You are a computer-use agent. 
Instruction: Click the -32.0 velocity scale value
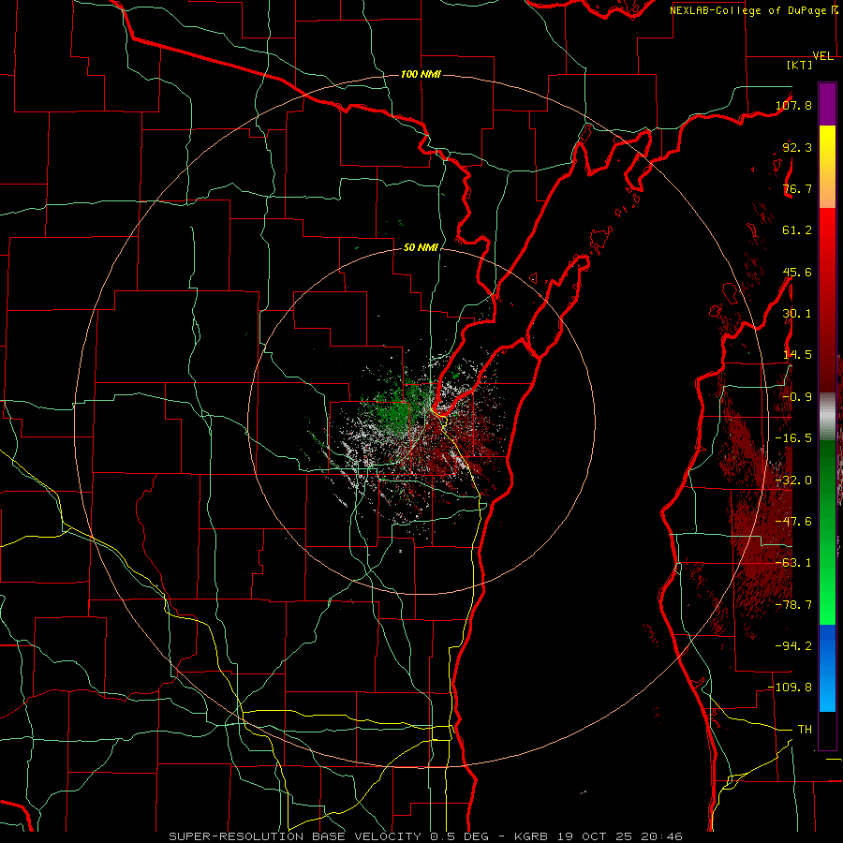click(x=793, y=481)
